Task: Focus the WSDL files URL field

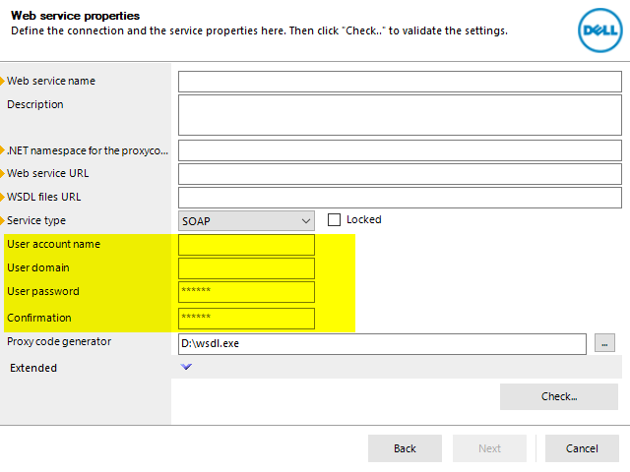Action: click(x=400, y=198)
